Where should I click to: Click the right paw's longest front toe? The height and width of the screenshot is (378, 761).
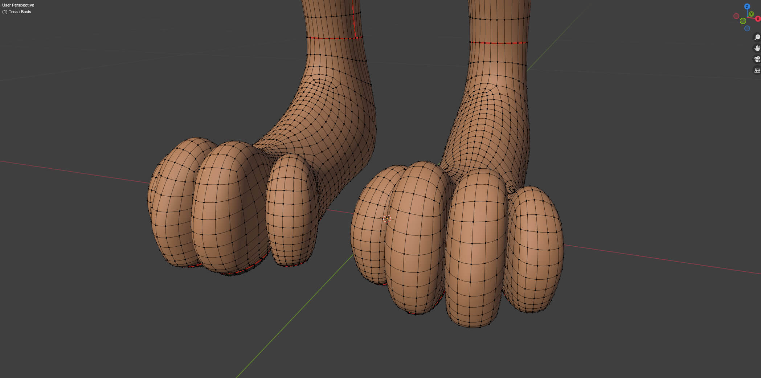point(475,250)
